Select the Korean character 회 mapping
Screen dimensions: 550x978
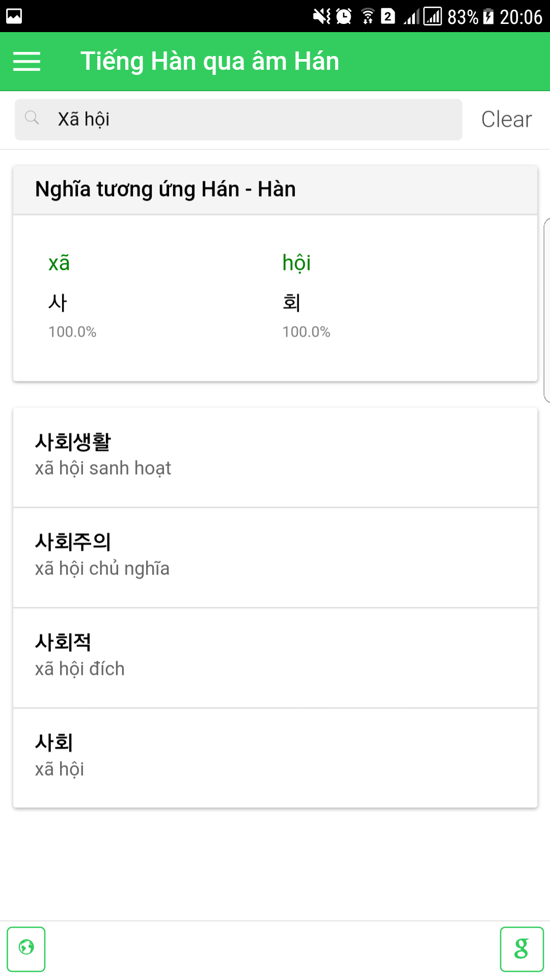tap(291, 303)
